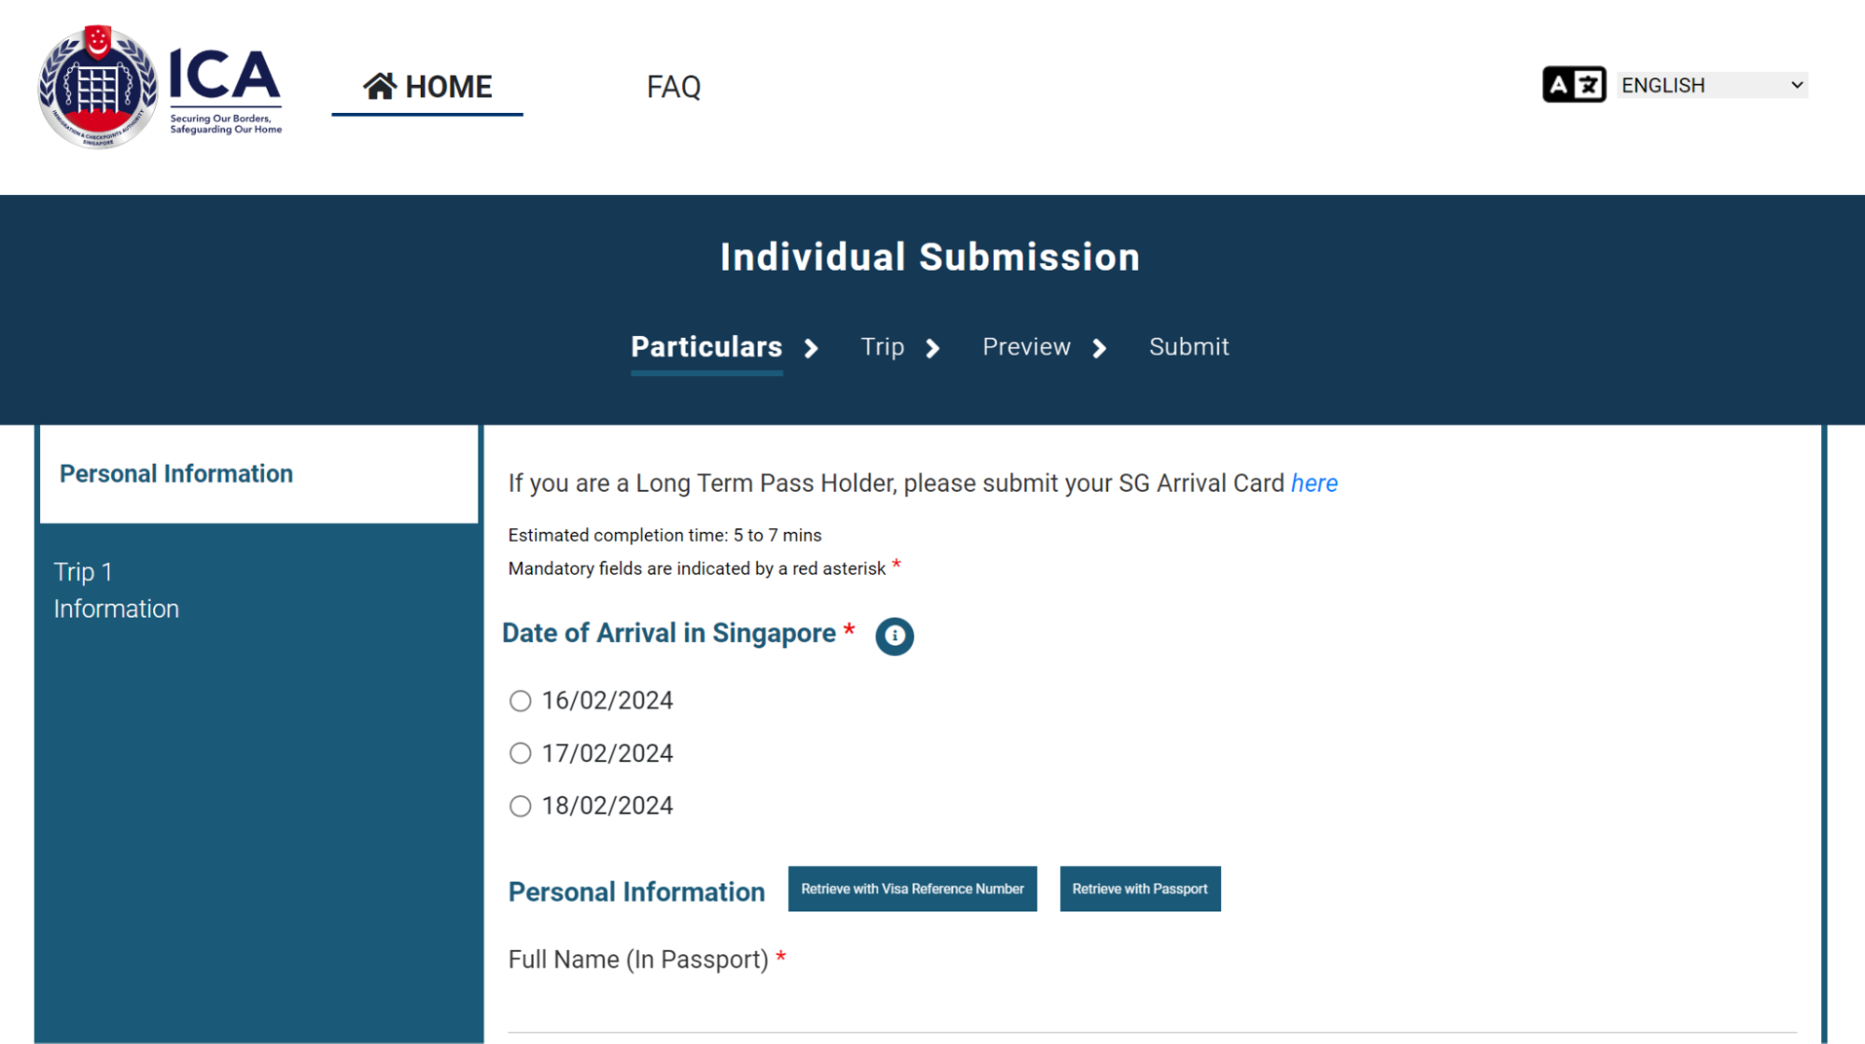Open the Long Term Pass Holder here link
The image size is (1865, 1044).
[1314, 483]
